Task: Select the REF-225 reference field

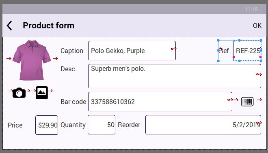Action: click(x=247, y=51)
